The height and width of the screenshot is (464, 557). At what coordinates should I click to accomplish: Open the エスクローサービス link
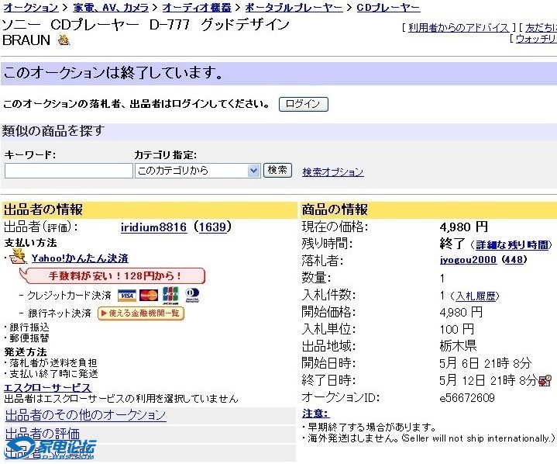47,387
